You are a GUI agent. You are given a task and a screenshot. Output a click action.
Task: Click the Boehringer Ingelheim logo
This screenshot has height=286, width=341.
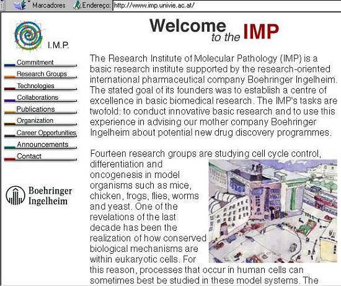pyautogui.click(x=38, y=195)
